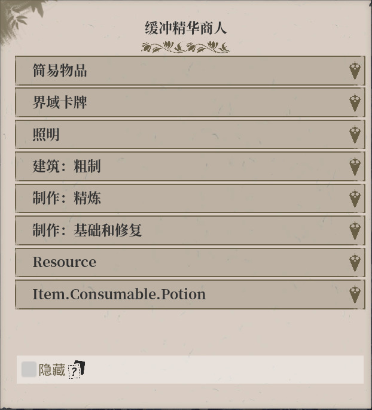Click the unknown card question-mark icon
The image size is (372, 410).
click(x=77, y=369)
